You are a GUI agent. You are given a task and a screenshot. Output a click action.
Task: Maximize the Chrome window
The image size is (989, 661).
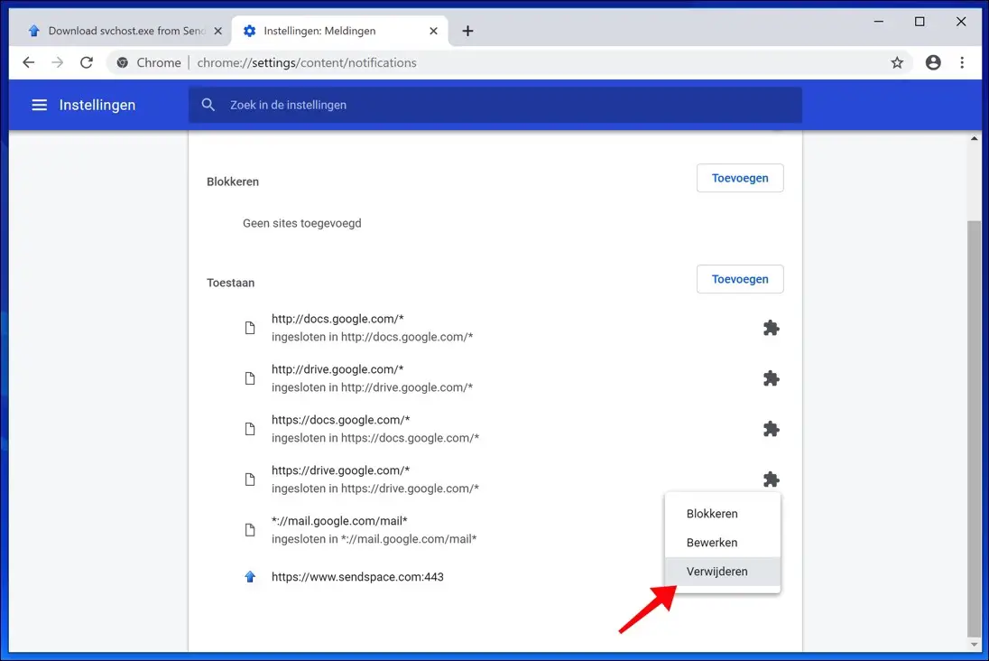[x=920, y=22]
